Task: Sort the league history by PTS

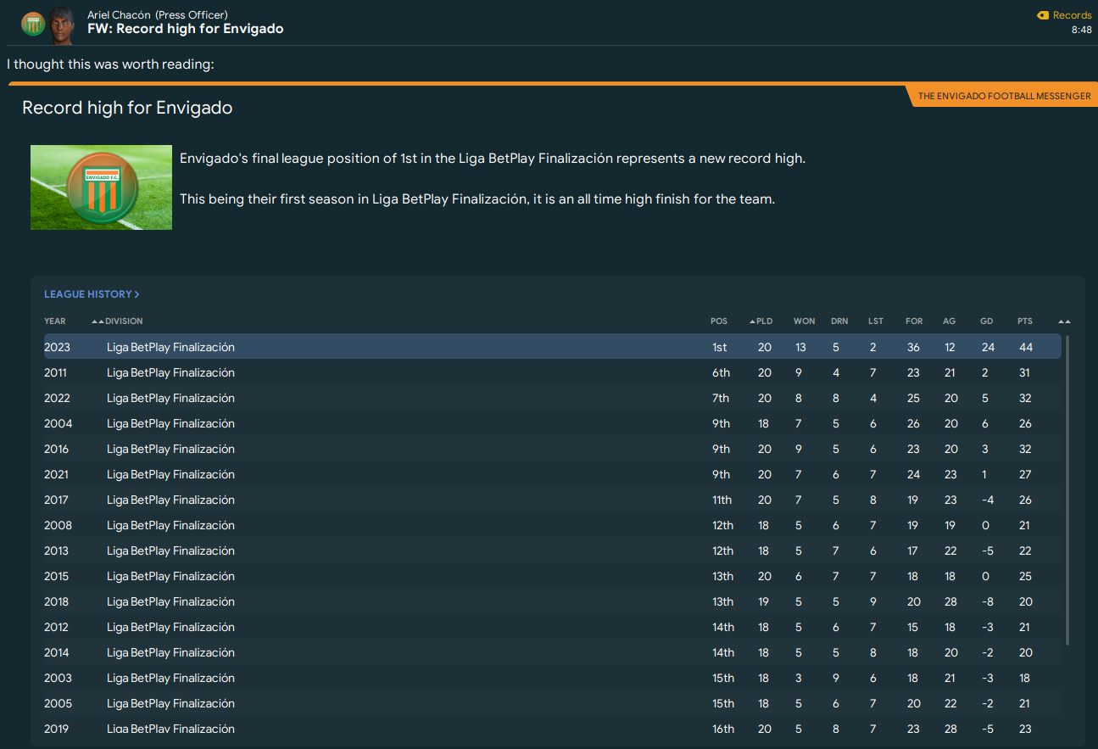Action: (1025, 321)
